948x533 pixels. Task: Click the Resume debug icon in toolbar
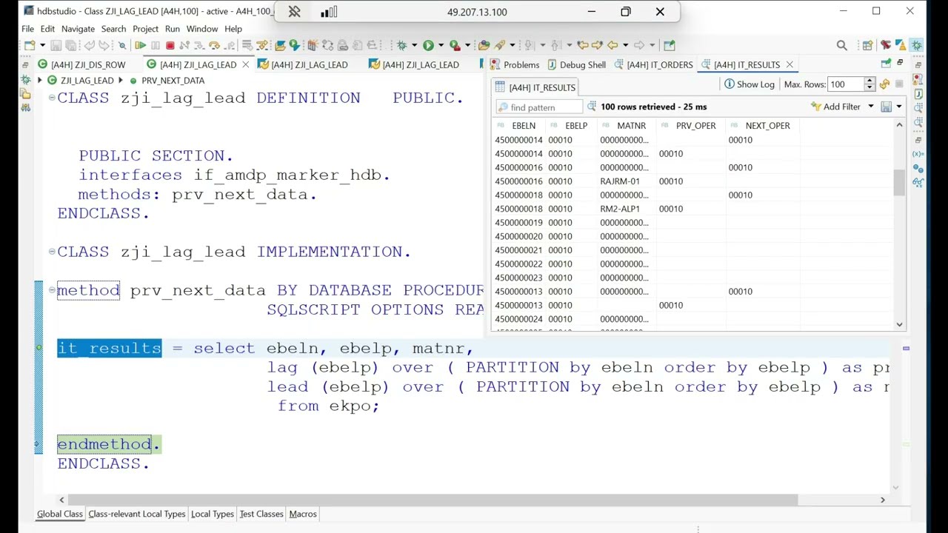(140, 45)
